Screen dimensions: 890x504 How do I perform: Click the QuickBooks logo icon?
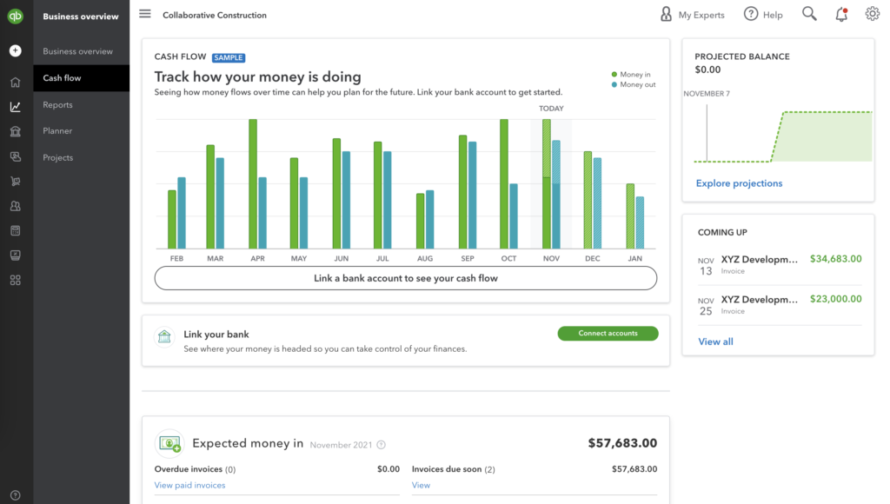point(15,16)
